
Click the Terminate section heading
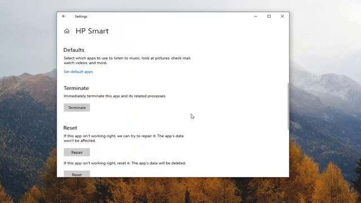pos(76,88)
